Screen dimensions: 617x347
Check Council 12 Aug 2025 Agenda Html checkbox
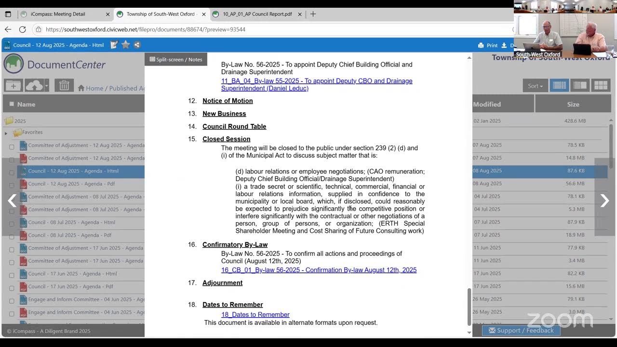pyautogui.click(x=12, y=173)
